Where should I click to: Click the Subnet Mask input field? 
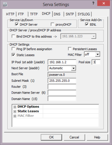click(62, 81)
